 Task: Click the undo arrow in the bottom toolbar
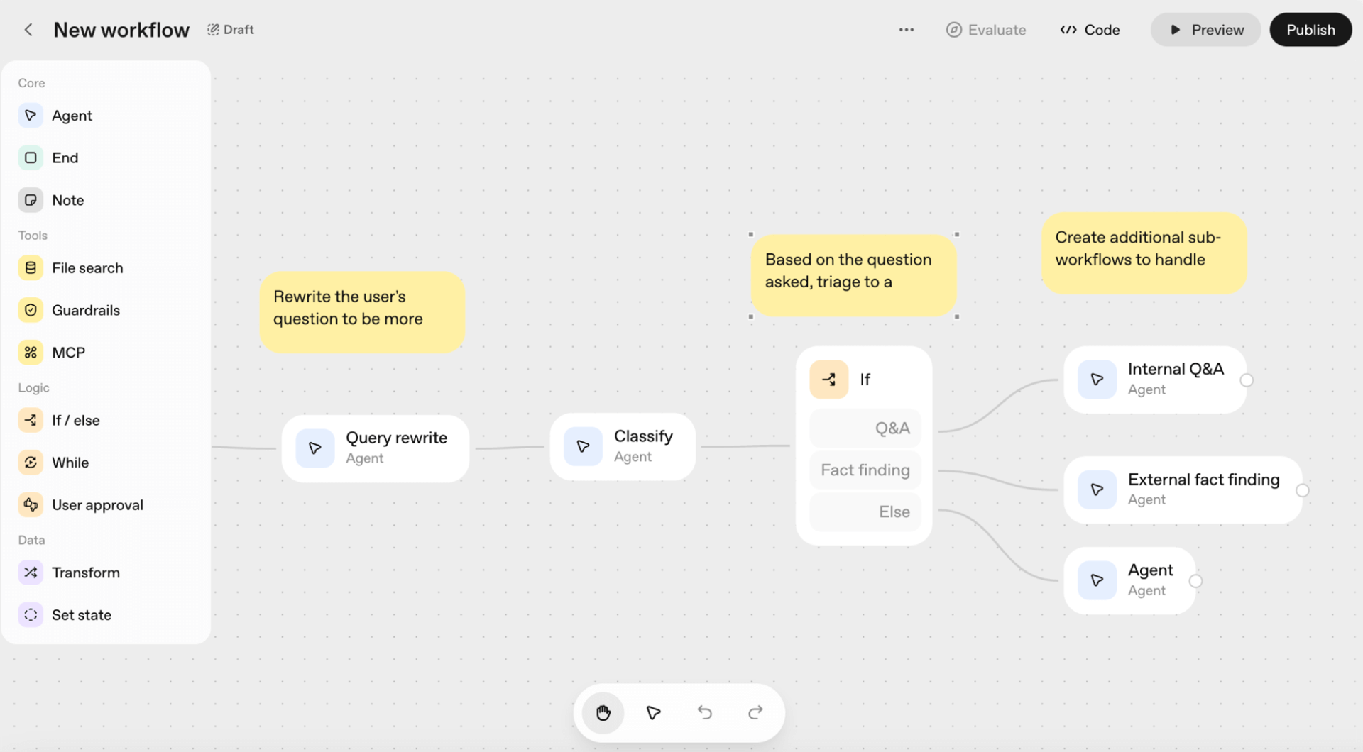pyautogui.click(x=704, y=712)
